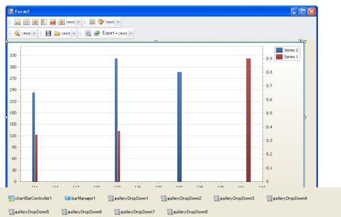
Task: Choose the area chart type icon
Action: point(53,22)
